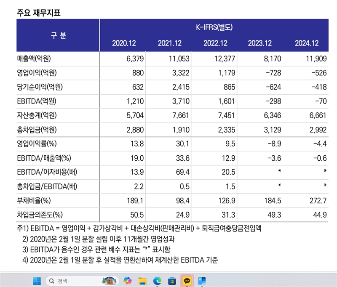This screenshot has height=287, width=337.
Task: Click the 매출액(억원) row label
Action: 37,58
